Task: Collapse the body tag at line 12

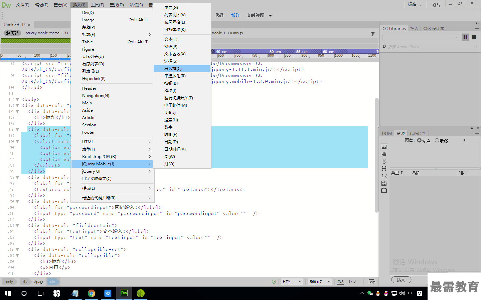Action: click(17, 100)
